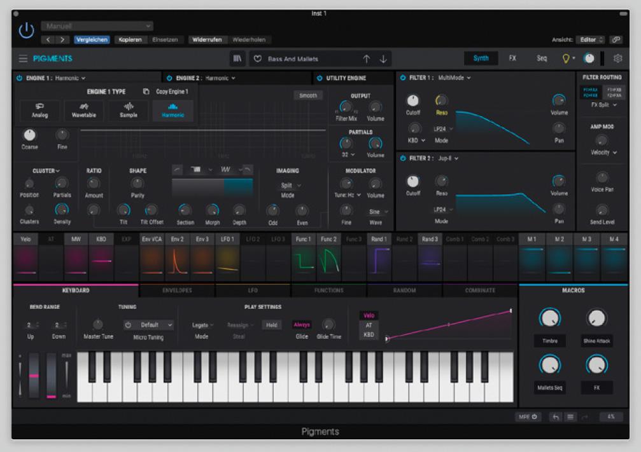Toggle the plugin power button

tap(26, 31)
